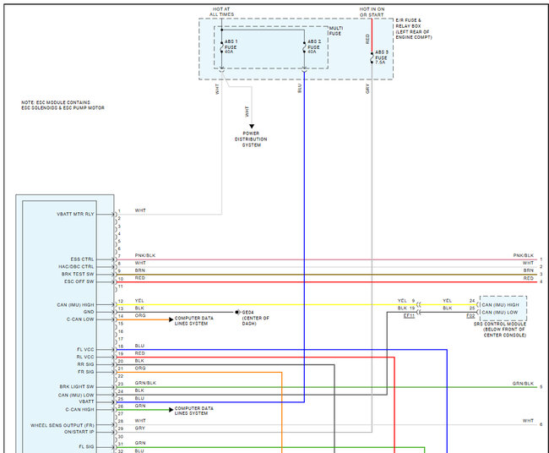Click the 'C-CAN HIGH' pin label
This screenshot has height=453, width=549.
pos(79,410)
